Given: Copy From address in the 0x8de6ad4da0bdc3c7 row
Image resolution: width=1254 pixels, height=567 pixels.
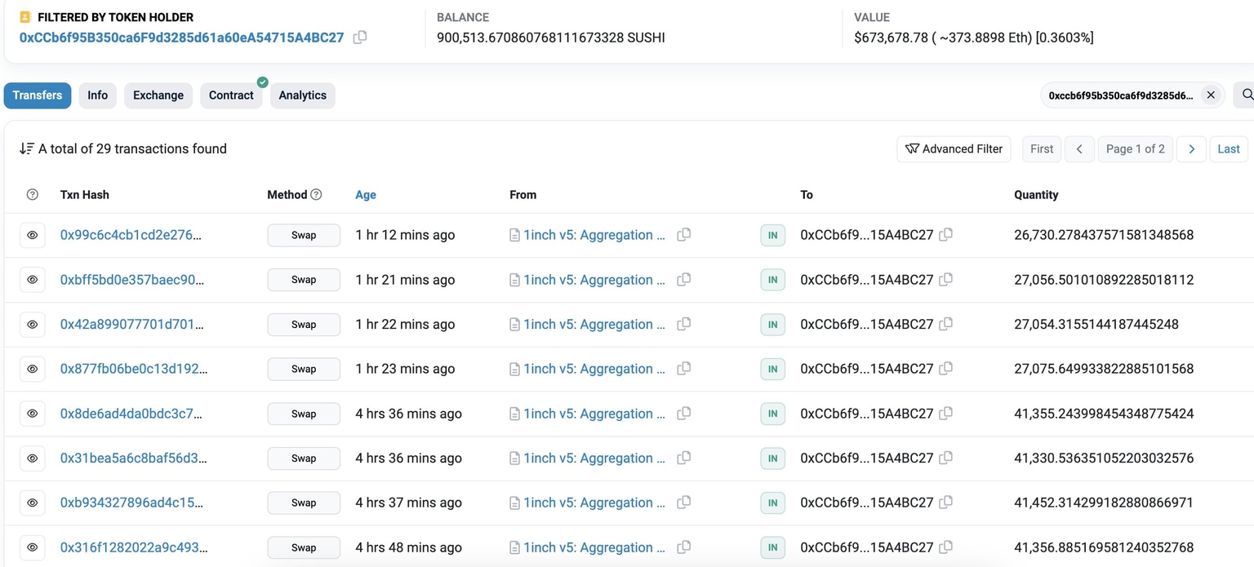Looking at the screenshot, I should coord(684,414).
